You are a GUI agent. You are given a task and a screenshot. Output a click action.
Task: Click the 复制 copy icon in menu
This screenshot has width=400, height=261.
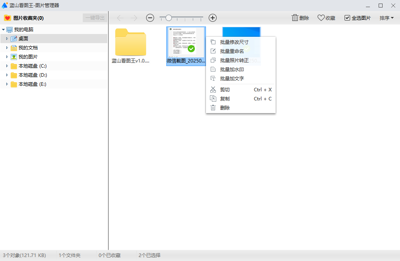[213, 98]
